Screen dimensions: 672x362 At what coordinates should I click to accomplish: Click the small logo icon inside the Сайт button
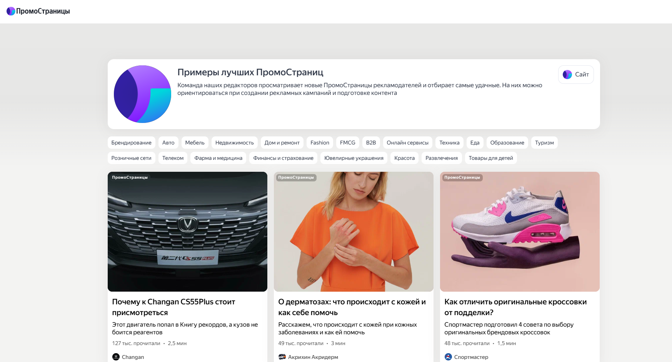click(567, 74)
